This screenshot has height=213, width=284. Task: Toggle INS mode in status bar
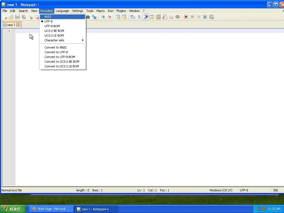[275, 190]
